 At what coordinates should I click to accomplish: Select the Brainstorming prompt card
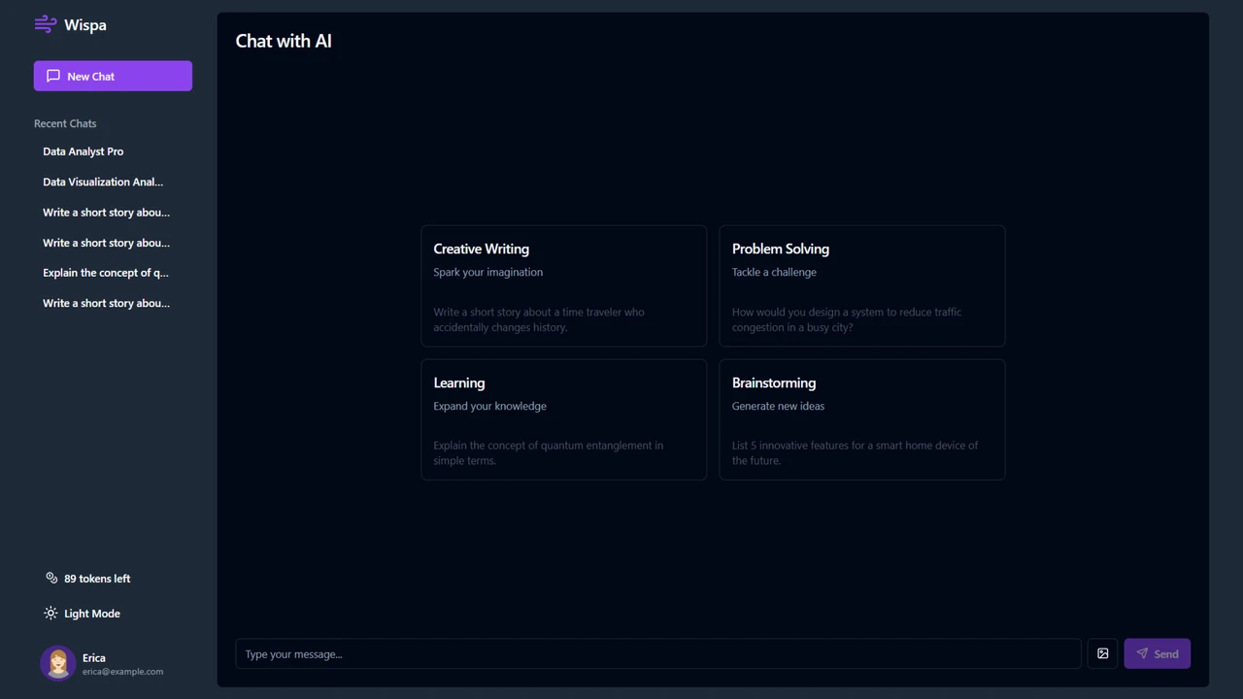coord(862,419)
